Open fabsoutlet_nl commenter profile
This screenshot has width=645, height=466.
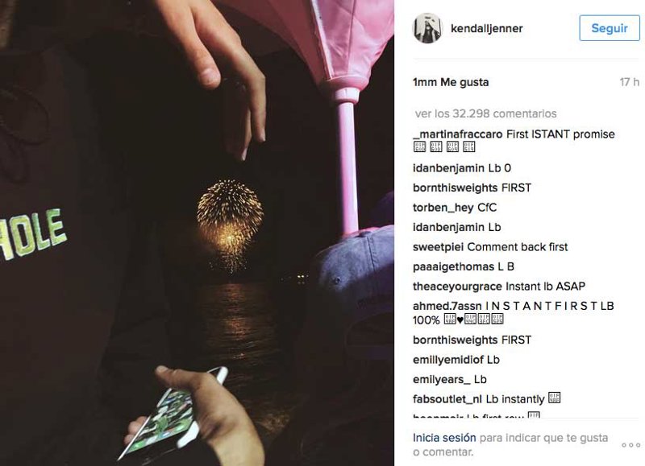tap(447, 399)
